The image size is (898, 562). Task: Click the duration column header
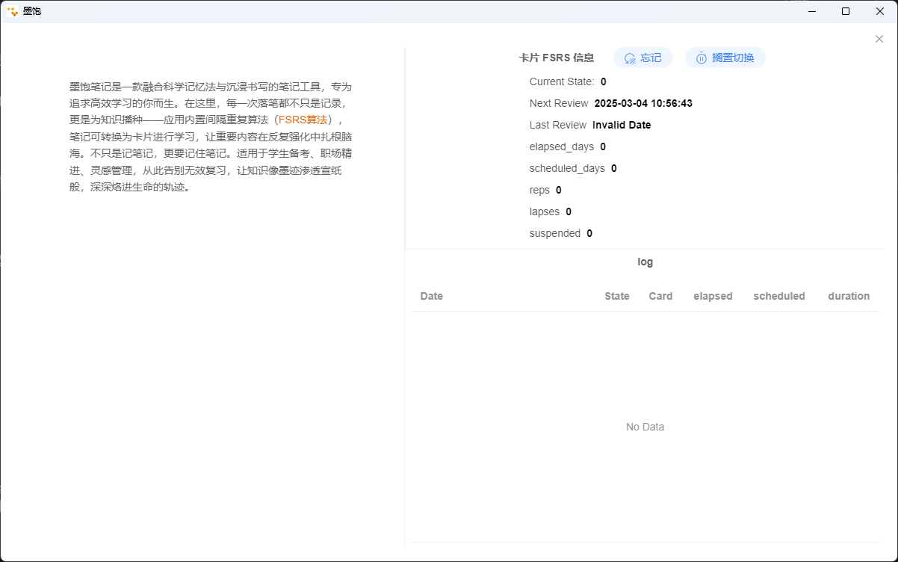point(849,296)
